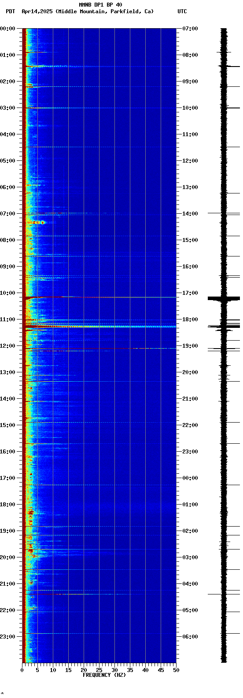Click the 15:00 UTC time label
The image size is (243, 698).
click(x=190, y=240)
